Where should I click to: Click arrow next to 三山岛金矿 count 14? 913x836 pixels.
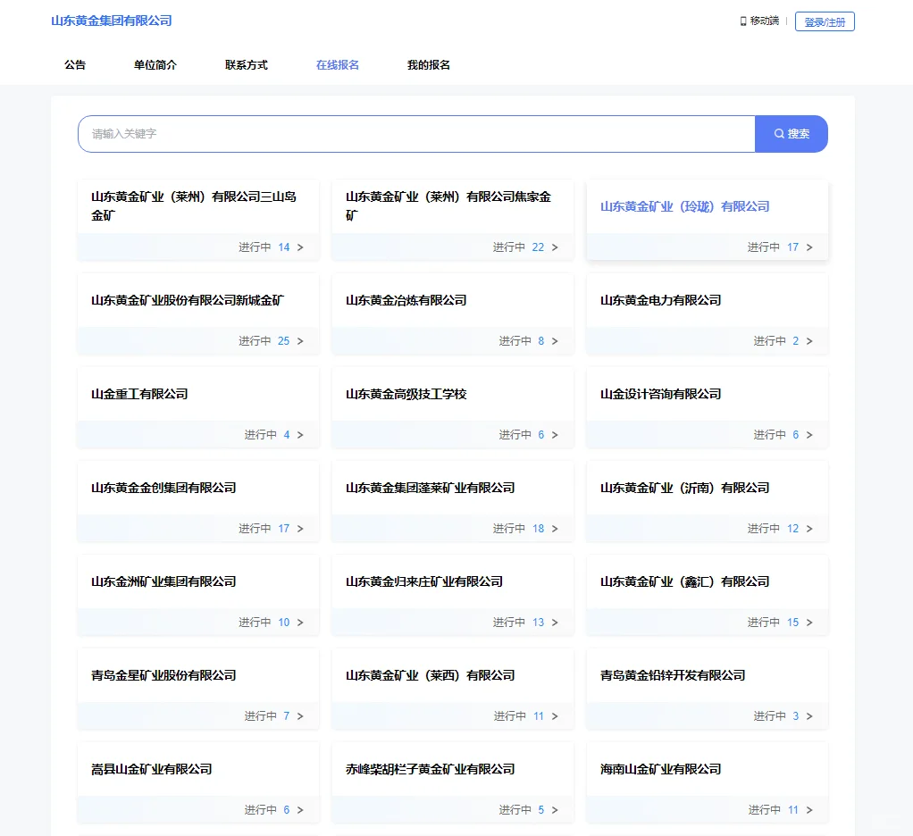pos(300,247)
